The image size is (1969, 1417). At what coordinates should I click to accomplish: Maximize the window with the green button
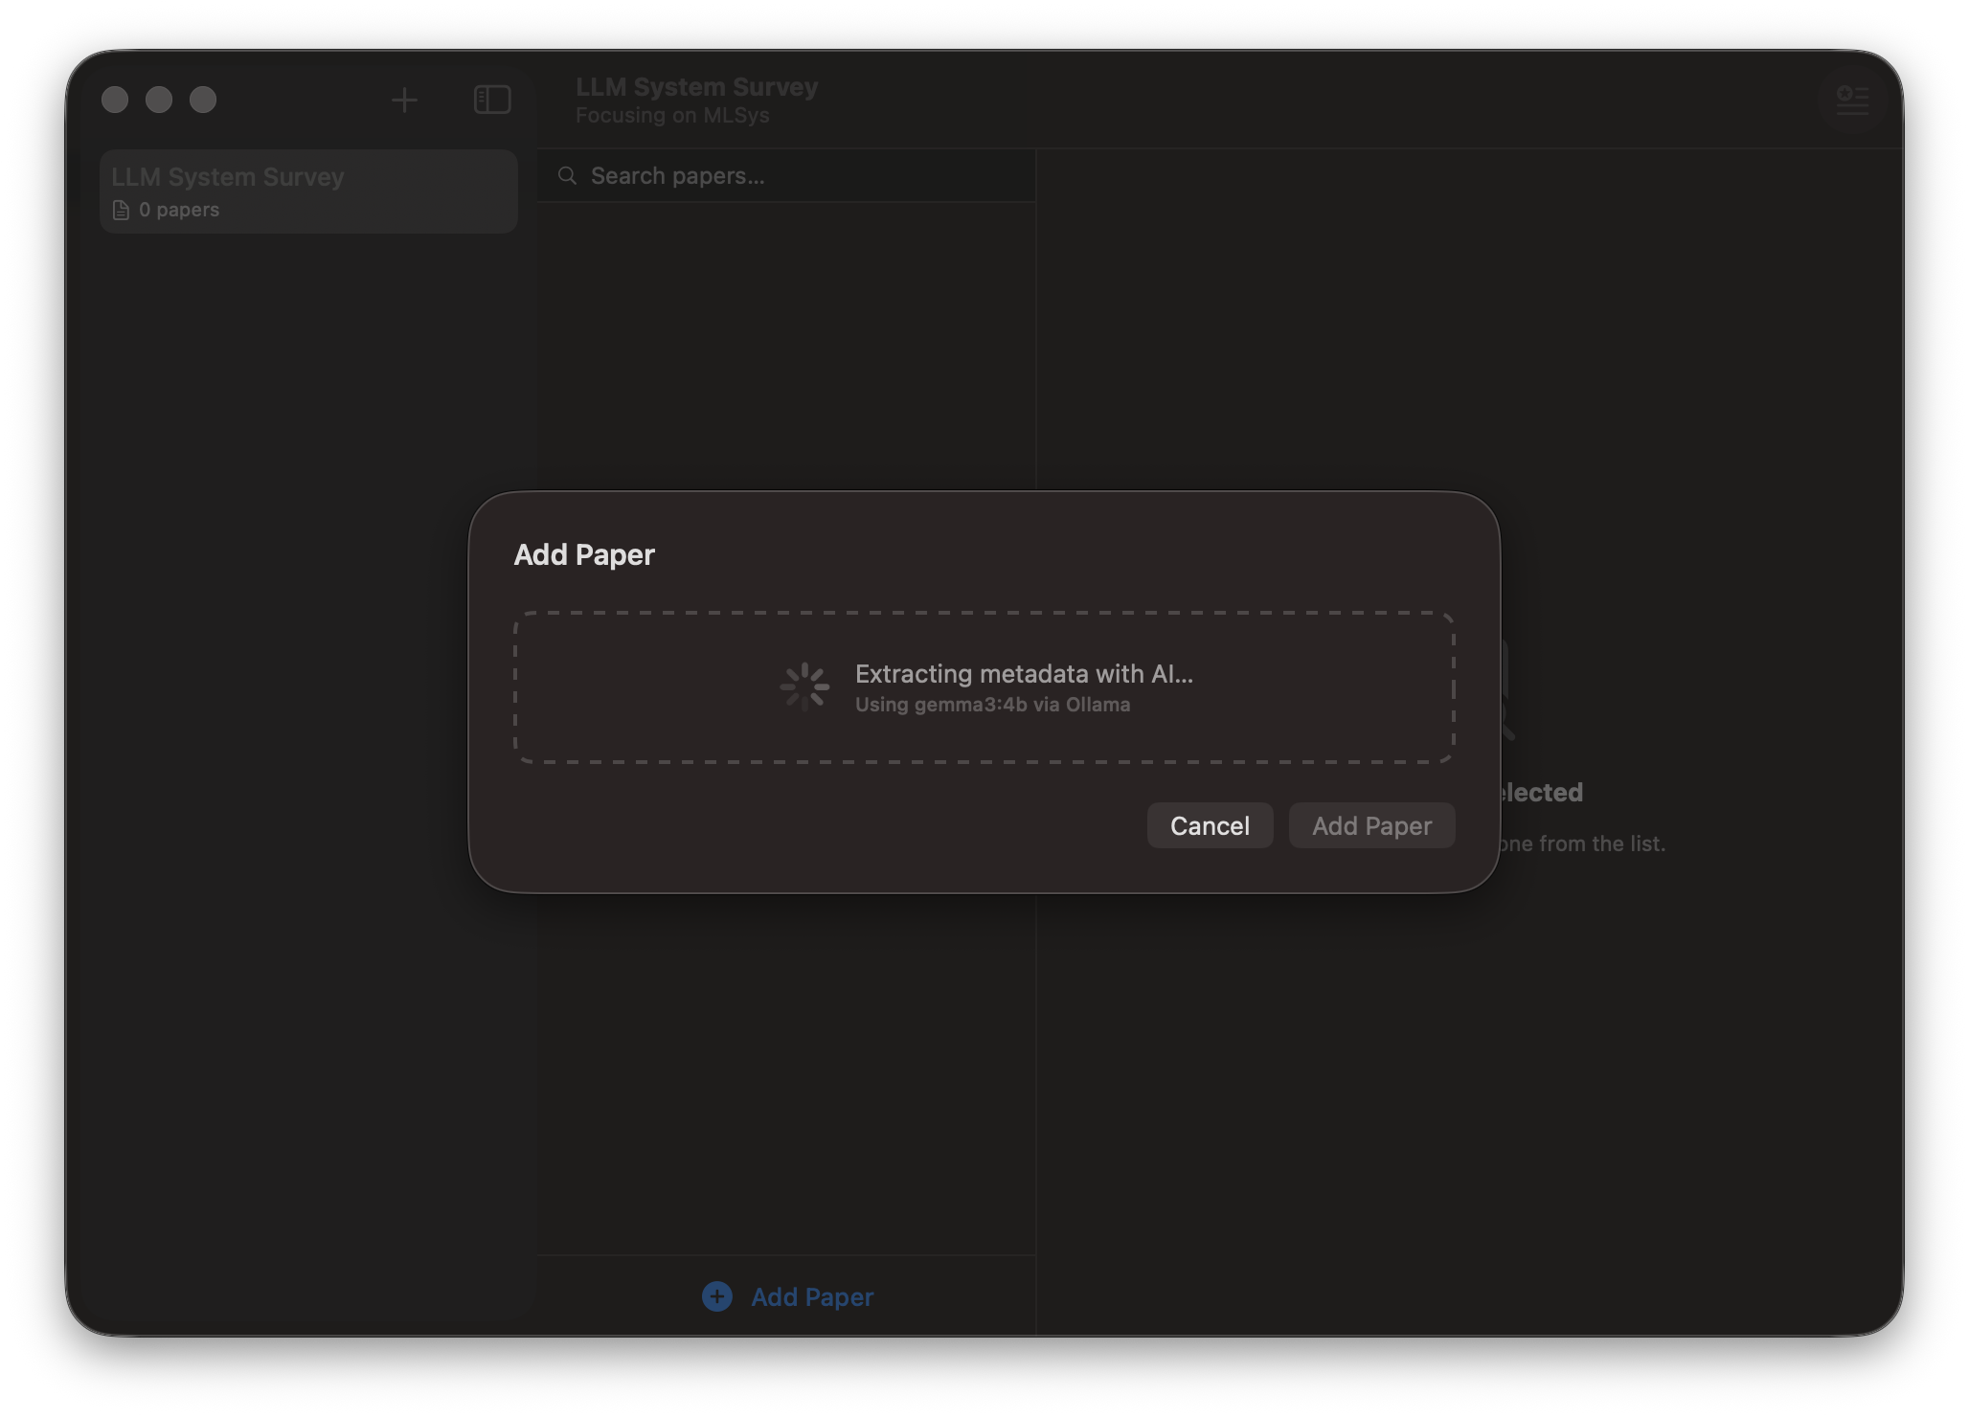point(203,100)
